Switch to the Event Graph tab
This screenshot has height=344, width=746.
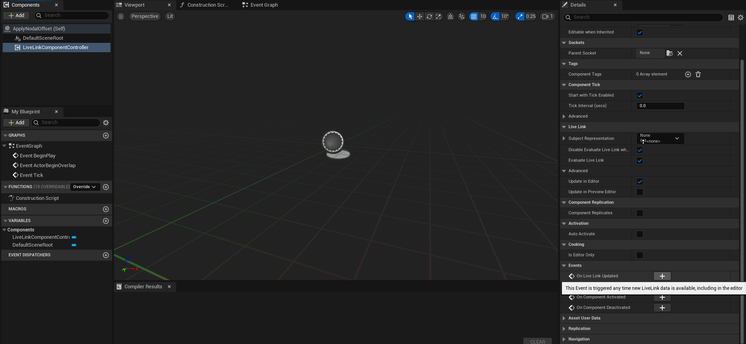[264, 5]
